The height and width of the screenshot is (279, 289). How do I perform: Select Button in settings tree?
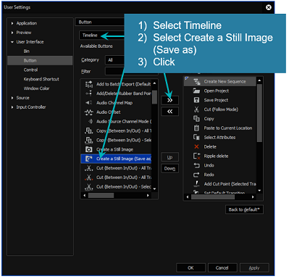tap(40, 61)
